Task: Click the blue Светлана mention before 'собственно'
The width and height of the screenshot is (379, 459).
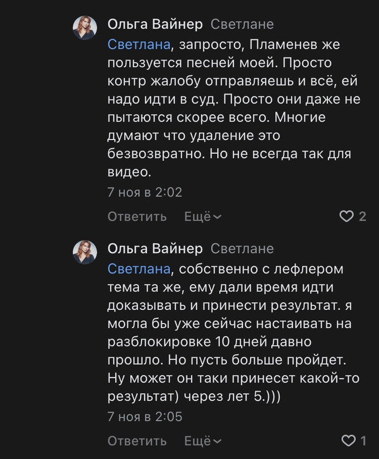Action: pyautogui.click(x=139, y=268)
